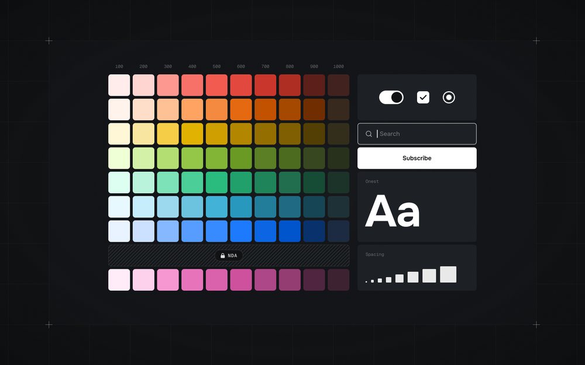Image resolution: width=585 pixels, height=365 pixels.
Task: Pick the cyan 1000 swatch
Action: [338, 207]
